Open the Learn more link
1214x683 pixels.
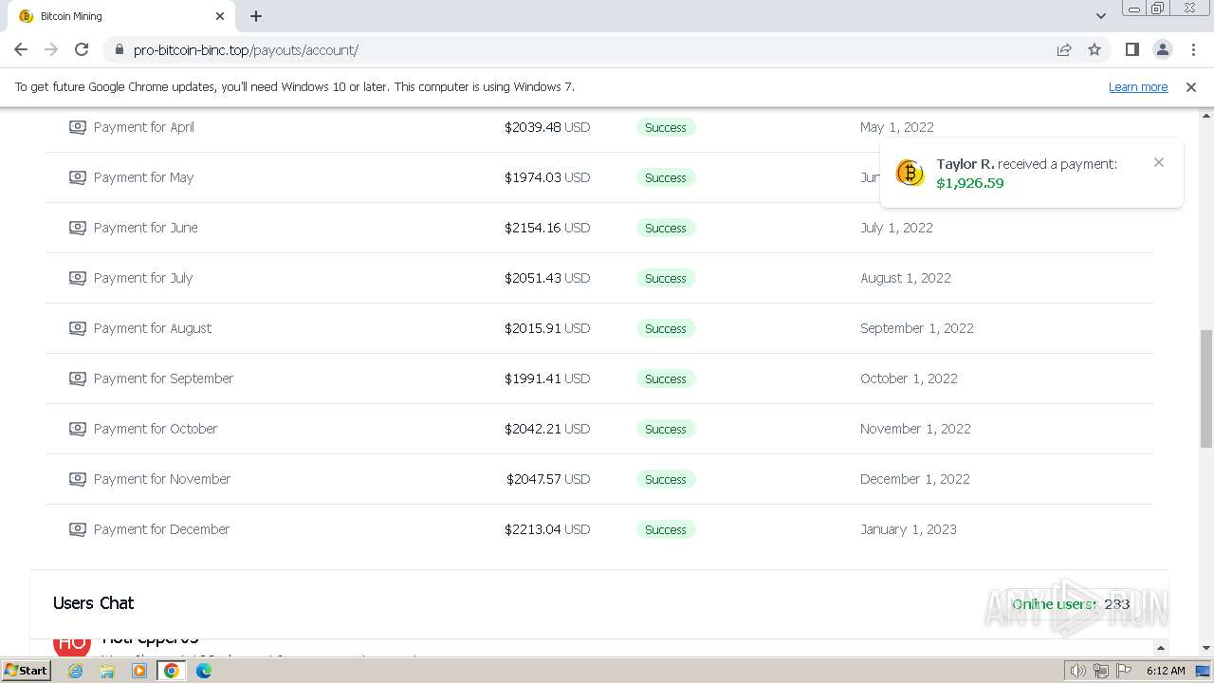[x=1138, y=86]
